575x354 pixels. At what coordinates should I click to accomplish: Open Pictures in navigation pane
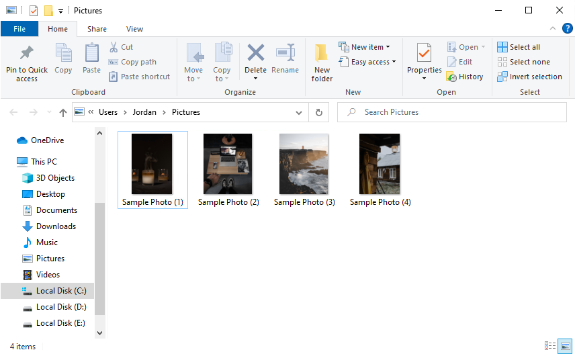pyautogui.click(x=50, y=259)
